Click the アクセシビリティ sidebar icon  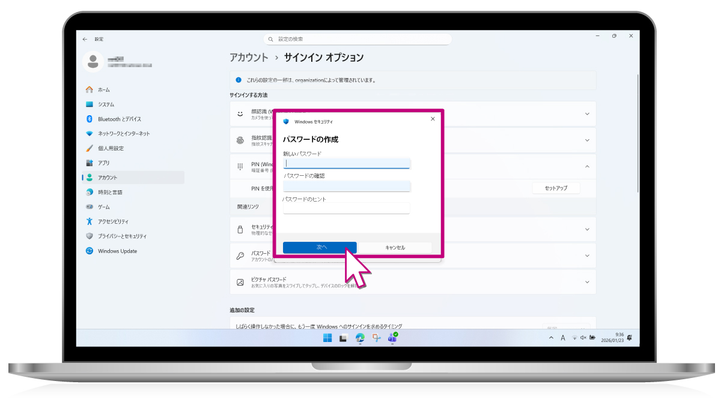90,221
